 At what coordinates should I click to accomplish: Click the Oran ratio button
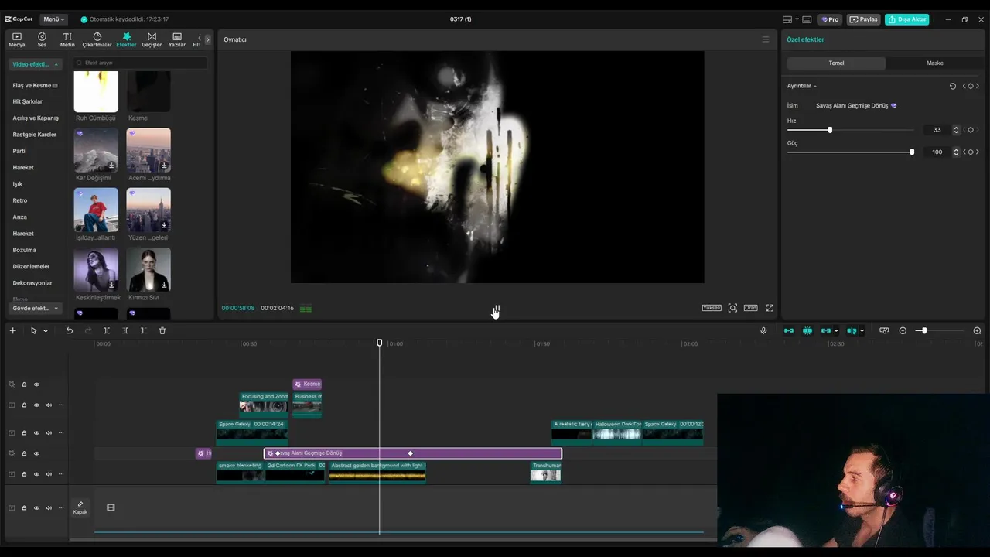tap(750, 308)
